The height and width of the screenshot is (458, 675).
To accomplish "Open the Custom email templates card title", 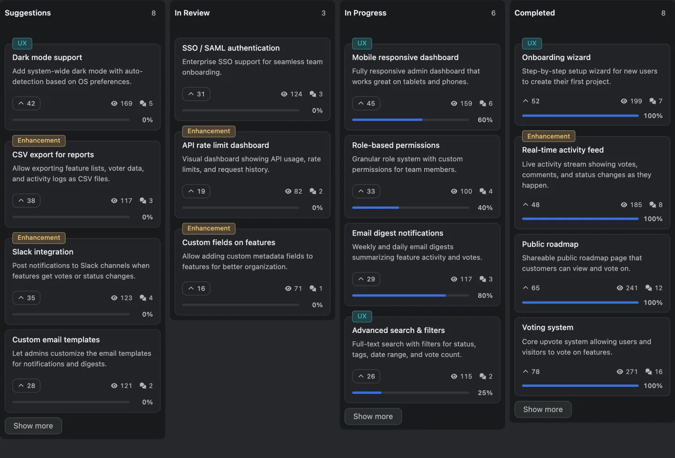I will click(56, 340).
